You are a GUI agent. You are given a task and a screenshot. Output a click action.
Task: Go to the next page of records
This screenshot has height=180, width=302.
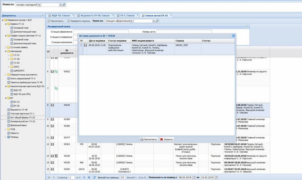[84, 177]
